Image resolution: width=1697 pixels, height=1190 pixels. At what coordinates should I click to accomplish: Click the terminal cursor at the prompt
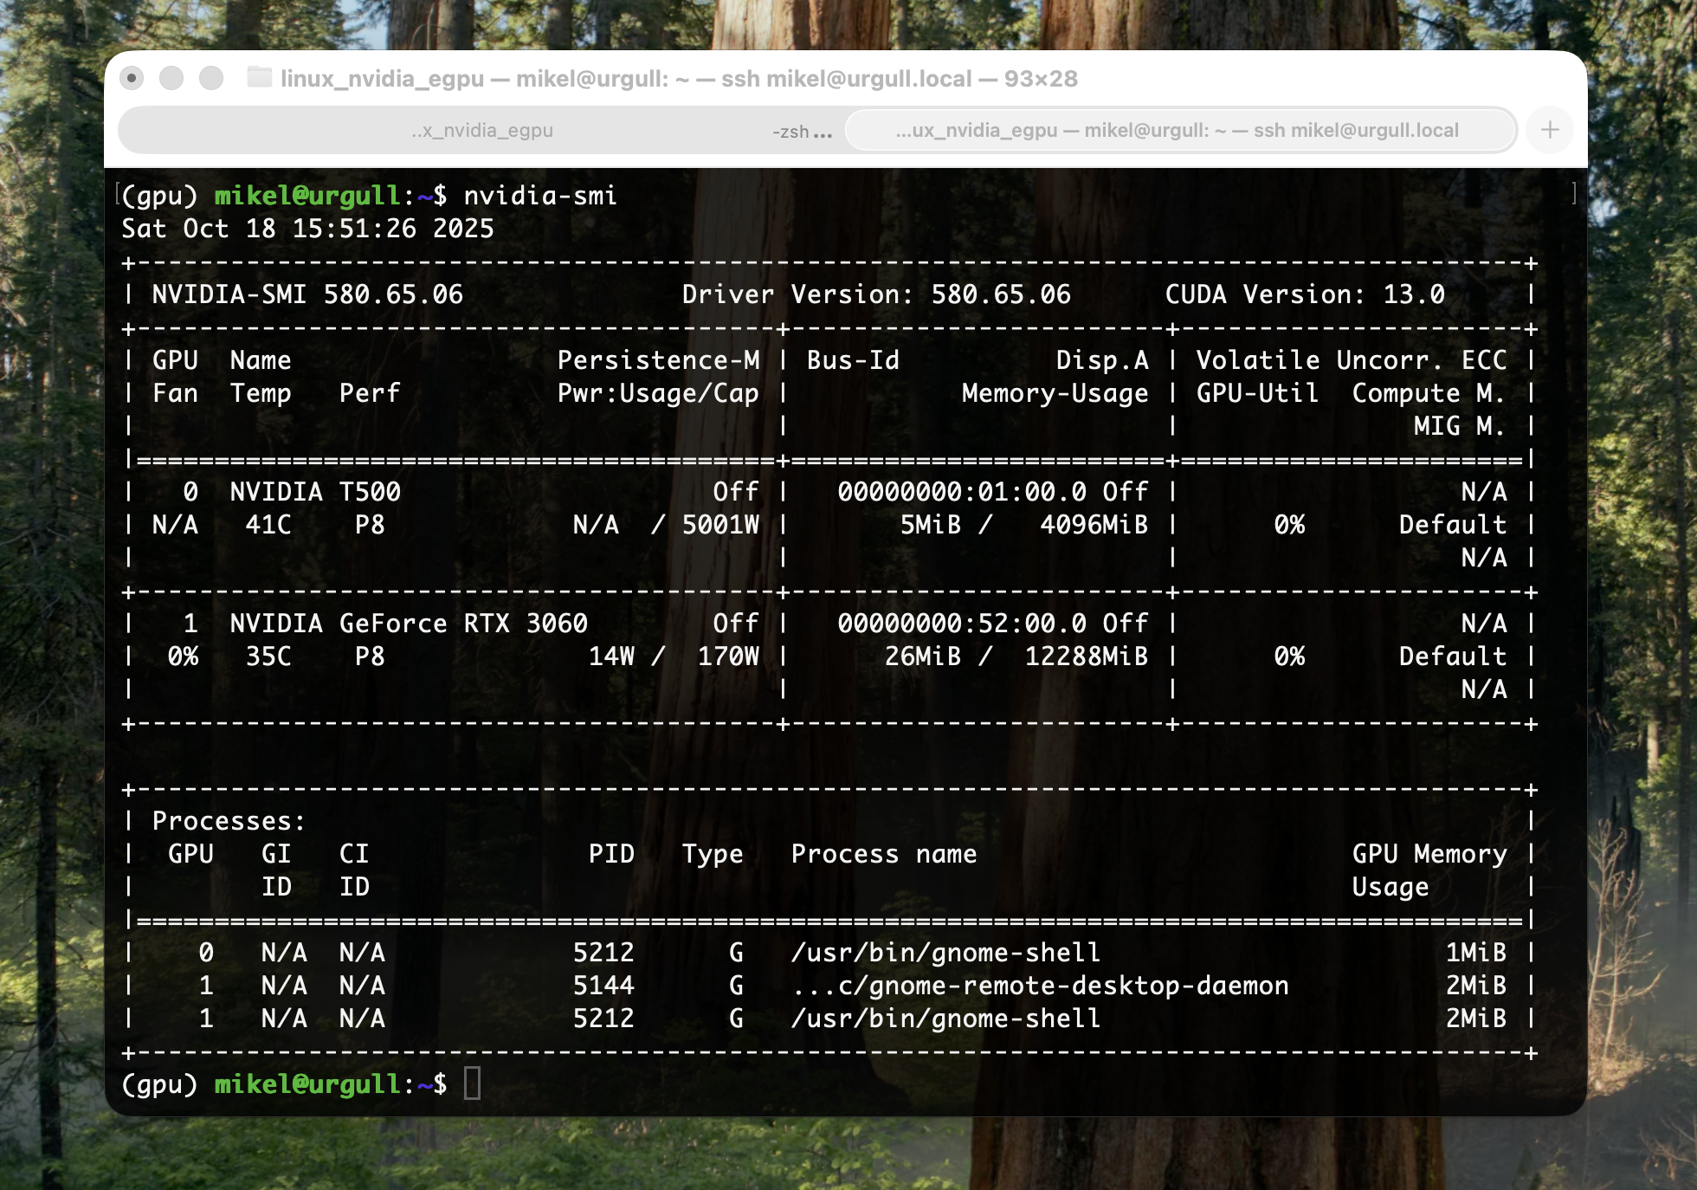coord(472,1083)
